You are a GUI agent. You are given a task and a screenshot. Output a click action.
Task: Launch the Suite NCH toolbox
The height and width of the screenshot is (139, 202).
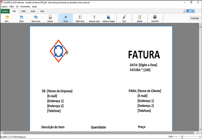pos(155,19)
